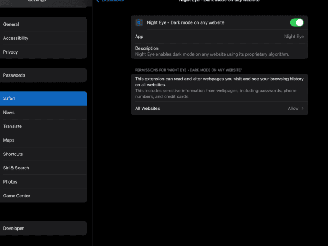This screenshot has width=328, height=246.
Task: Open Privacy settings
Action: click(x=43, y=52)
